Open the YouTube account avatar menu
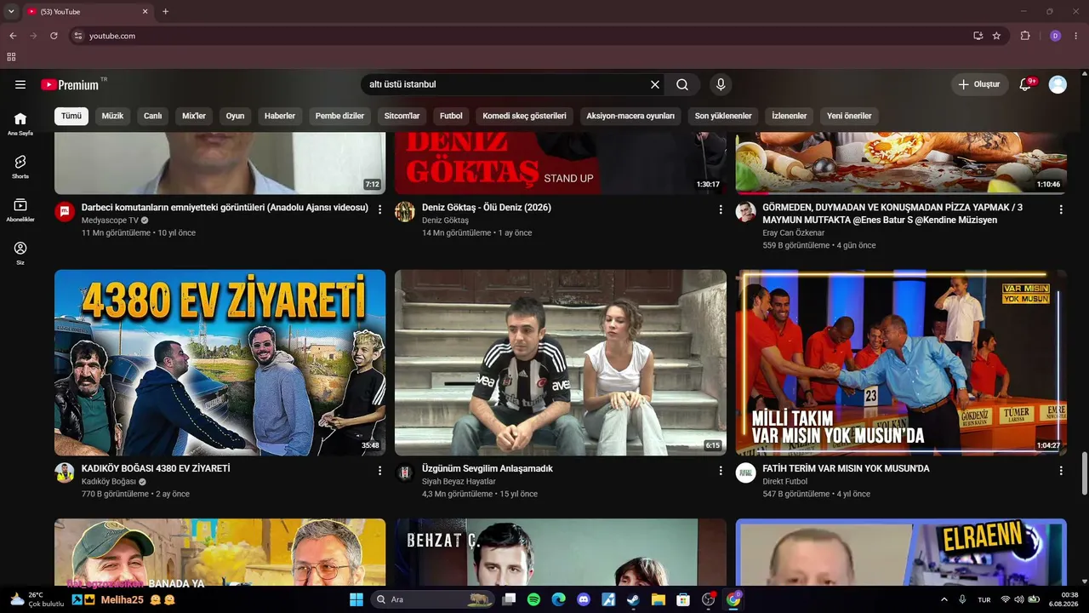Image resolution: width=1089 pixels, height=613 pixels. click(1058, 84)
